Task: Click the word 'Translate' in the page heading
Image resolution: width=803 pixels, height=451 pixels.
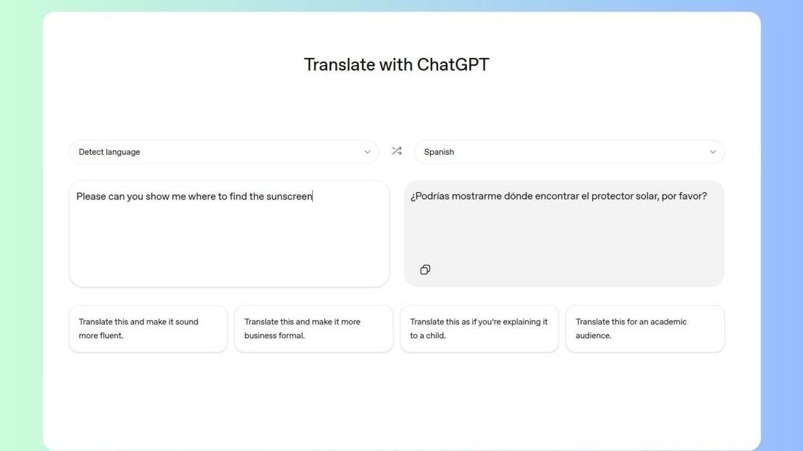Action: (x=339, y=64)
